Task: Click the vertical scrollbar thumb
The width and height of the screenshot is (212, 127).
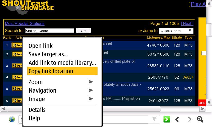Action: [x=209, y=30]
